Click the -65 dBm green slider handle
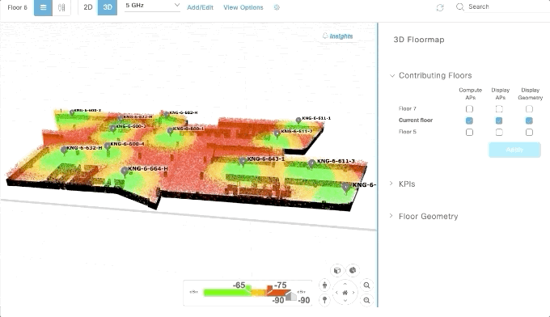This screenshot has width=550, height=317. click(x=248, y=289)
